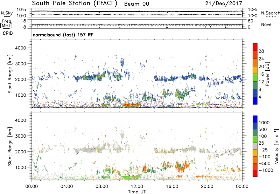This screenshot has height=194, width=280.
Task: Click the bright blue Power segment below 4
Action: coord(255,101)
